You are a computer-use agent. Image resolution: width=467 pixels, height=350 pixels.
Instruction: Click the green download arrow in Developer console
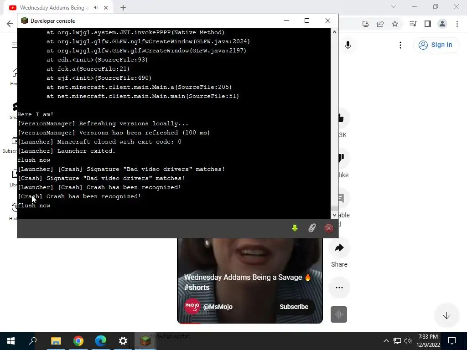coord(295,228)
